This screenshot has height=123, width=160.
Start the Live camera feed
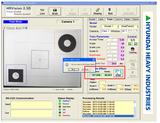[x=42, y=11]
